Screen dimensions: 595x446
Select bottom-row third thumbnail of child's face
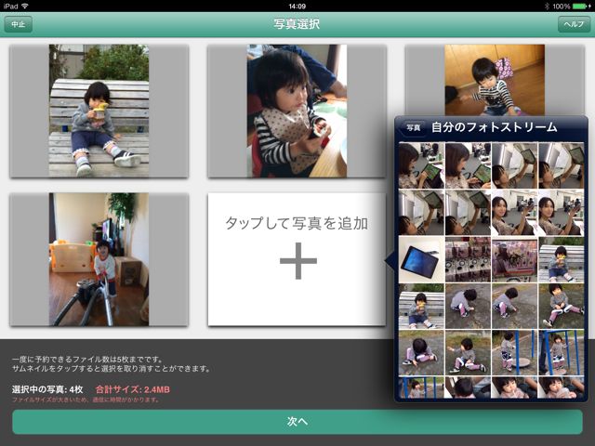click(x=514, y=387)
